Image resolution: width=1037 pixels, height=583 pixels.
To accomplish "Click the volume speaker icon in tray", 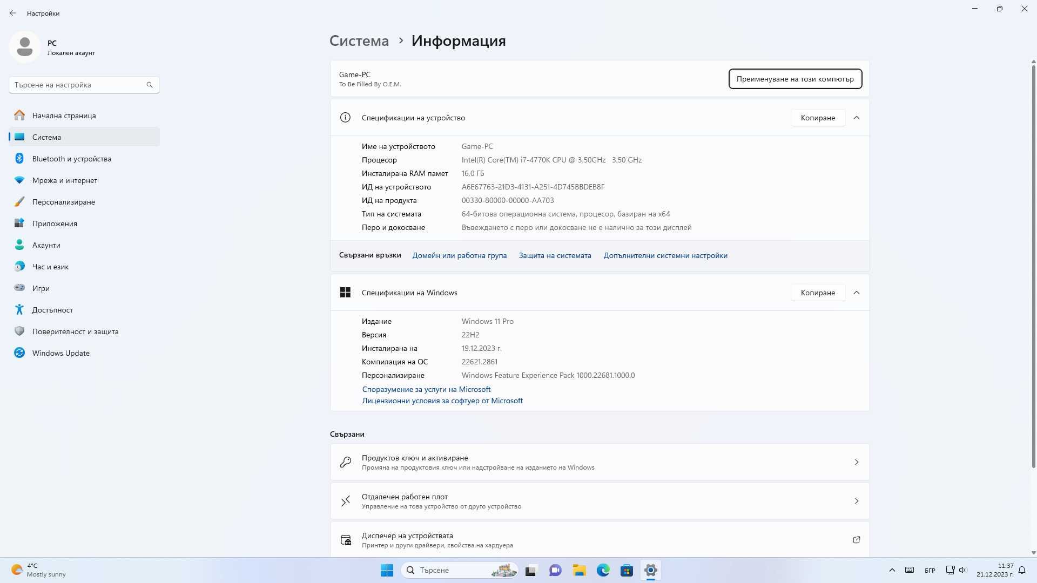I will click(x=962, y=570).
